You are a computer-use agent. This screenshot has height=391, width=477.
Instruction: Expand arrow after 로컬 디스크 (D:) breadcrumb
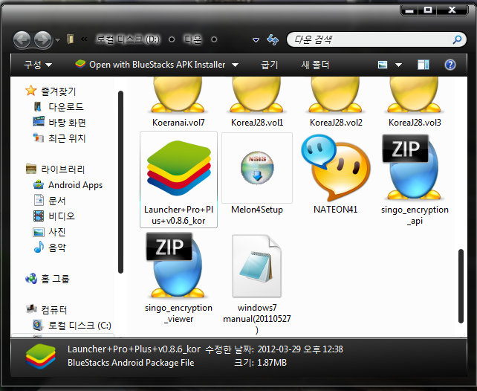tap(172, 39)
